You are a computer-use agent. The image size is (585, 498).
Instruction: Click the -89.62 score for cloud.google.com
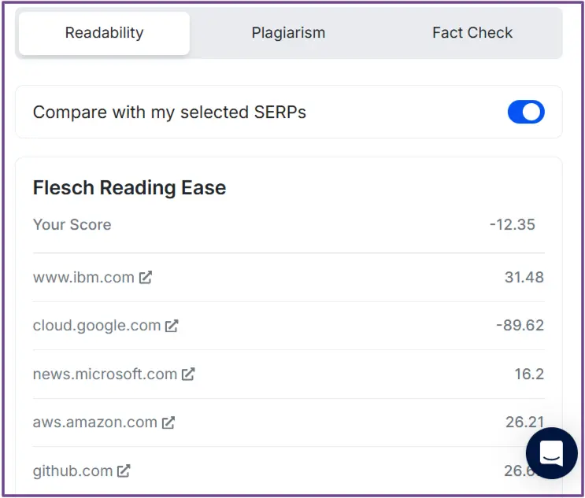(x=520, y=326)
